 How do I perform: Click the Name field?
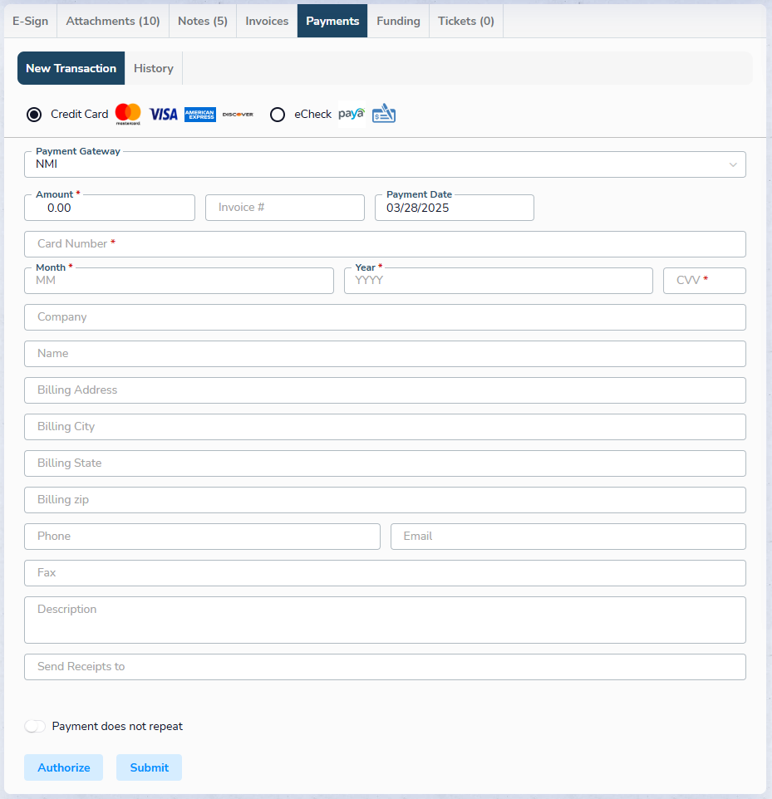(x=385, y=354)
